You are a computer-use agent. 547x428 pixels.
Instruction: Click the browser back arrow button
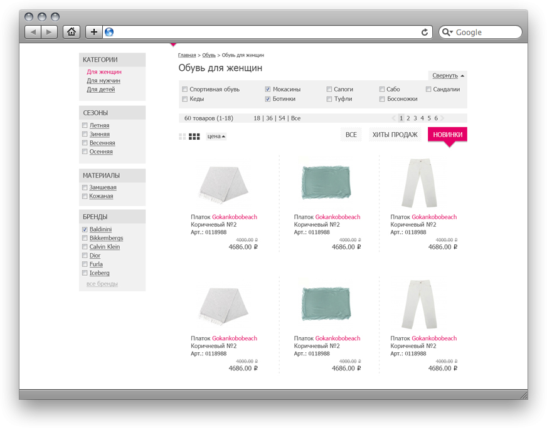(x=33, y=32)
